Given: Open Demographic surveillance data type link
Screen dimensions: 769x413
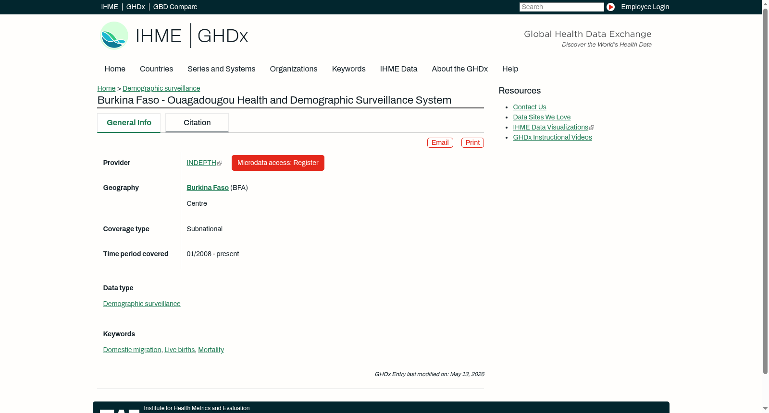Looking at the screenshot, I should tap(142, 304).
